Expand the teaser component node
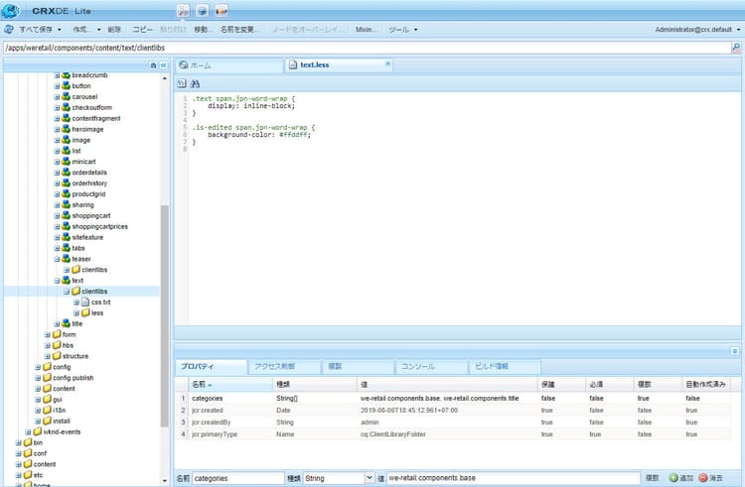This screenshot has height=487, width=745. point(58,258)
